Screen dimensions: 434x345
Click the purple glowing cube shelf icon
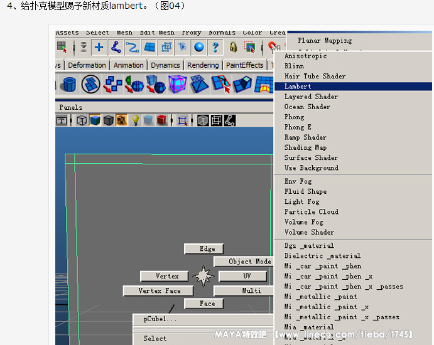point(178,84)
